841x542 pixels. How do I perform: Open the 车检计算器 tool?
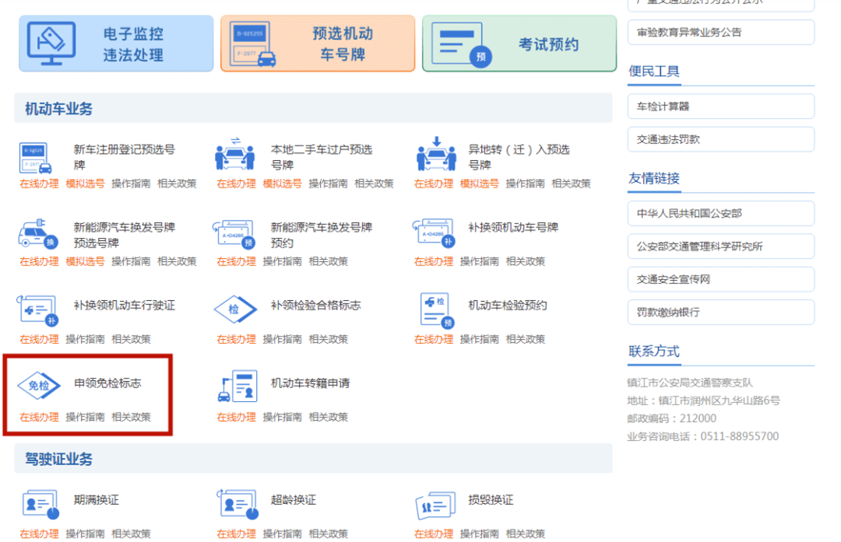tap(721, 107)
